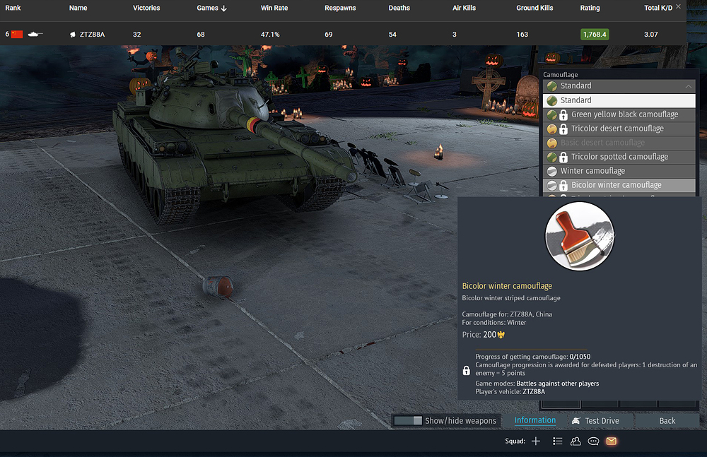Collapse the Camouflage Standard dropdown
707x457 pixels.
[x=619, y=86]
